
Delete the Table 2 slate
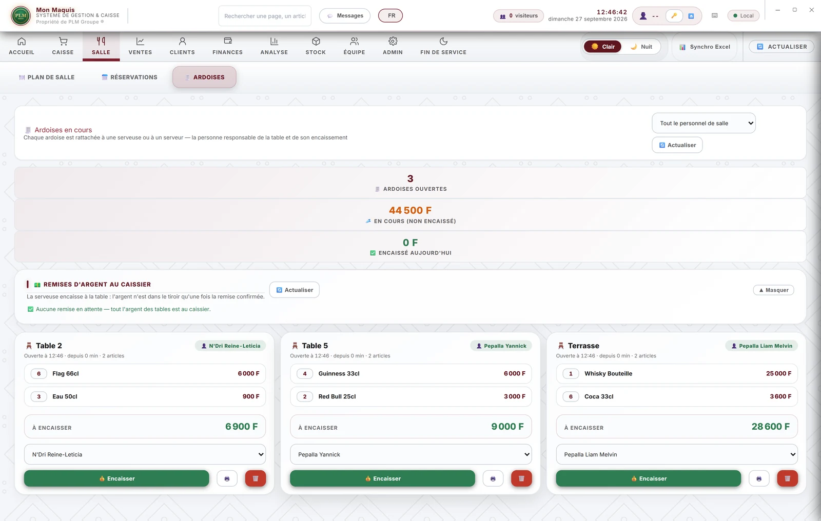255,478
